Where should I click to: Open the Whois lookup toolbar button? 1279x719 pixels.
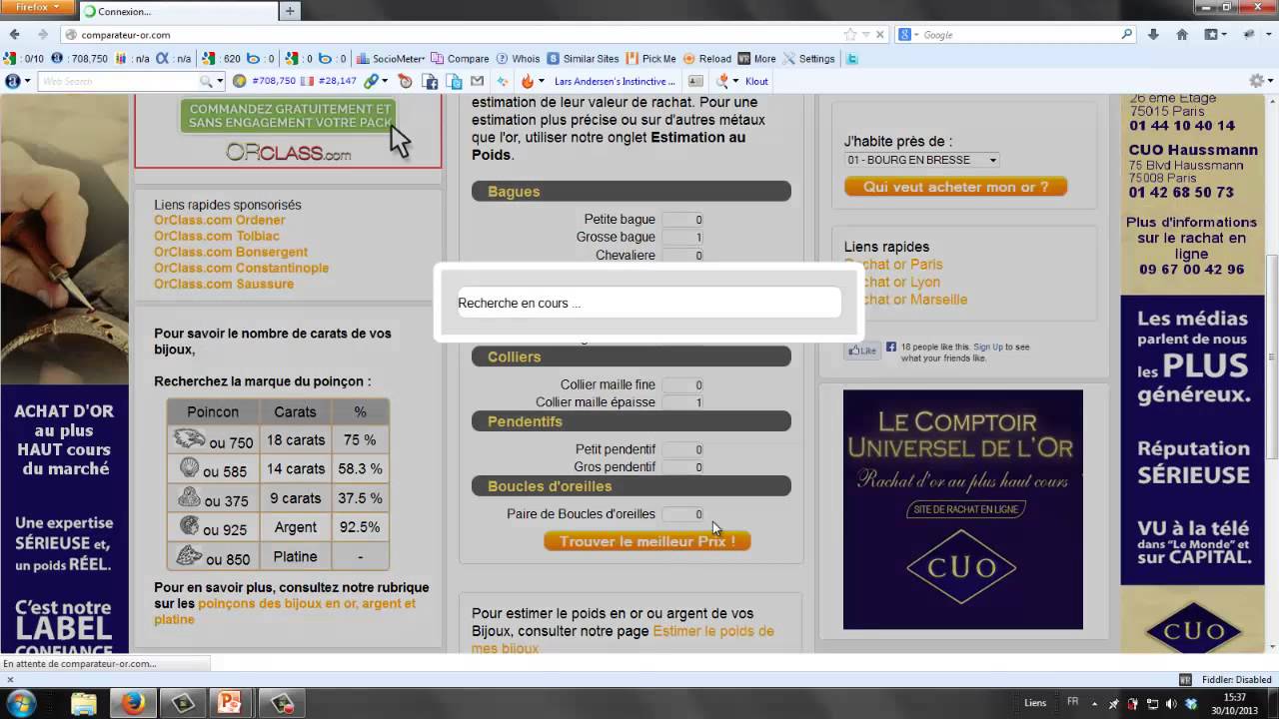click(518, 59)
